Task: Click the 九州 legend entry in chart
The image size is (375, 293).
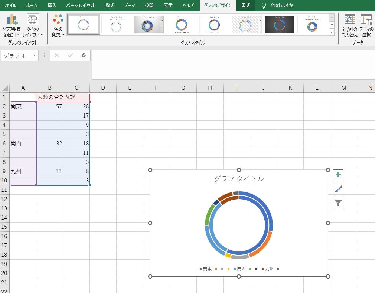Action: tap(268, 269)
